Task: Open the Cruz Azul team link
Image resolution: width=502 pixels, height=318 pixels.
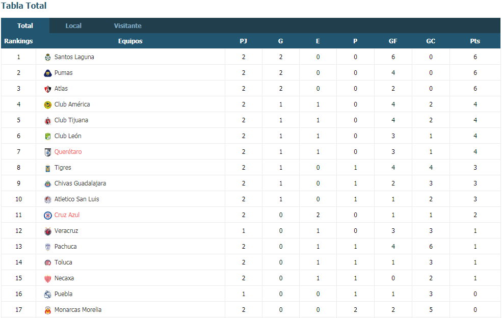Action: [67, 215]
